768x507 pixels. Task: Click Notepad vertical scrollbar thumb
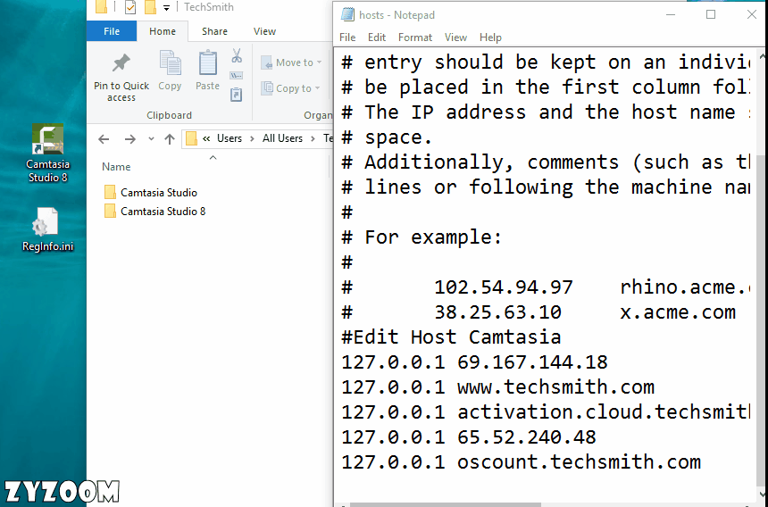(763, 320)
